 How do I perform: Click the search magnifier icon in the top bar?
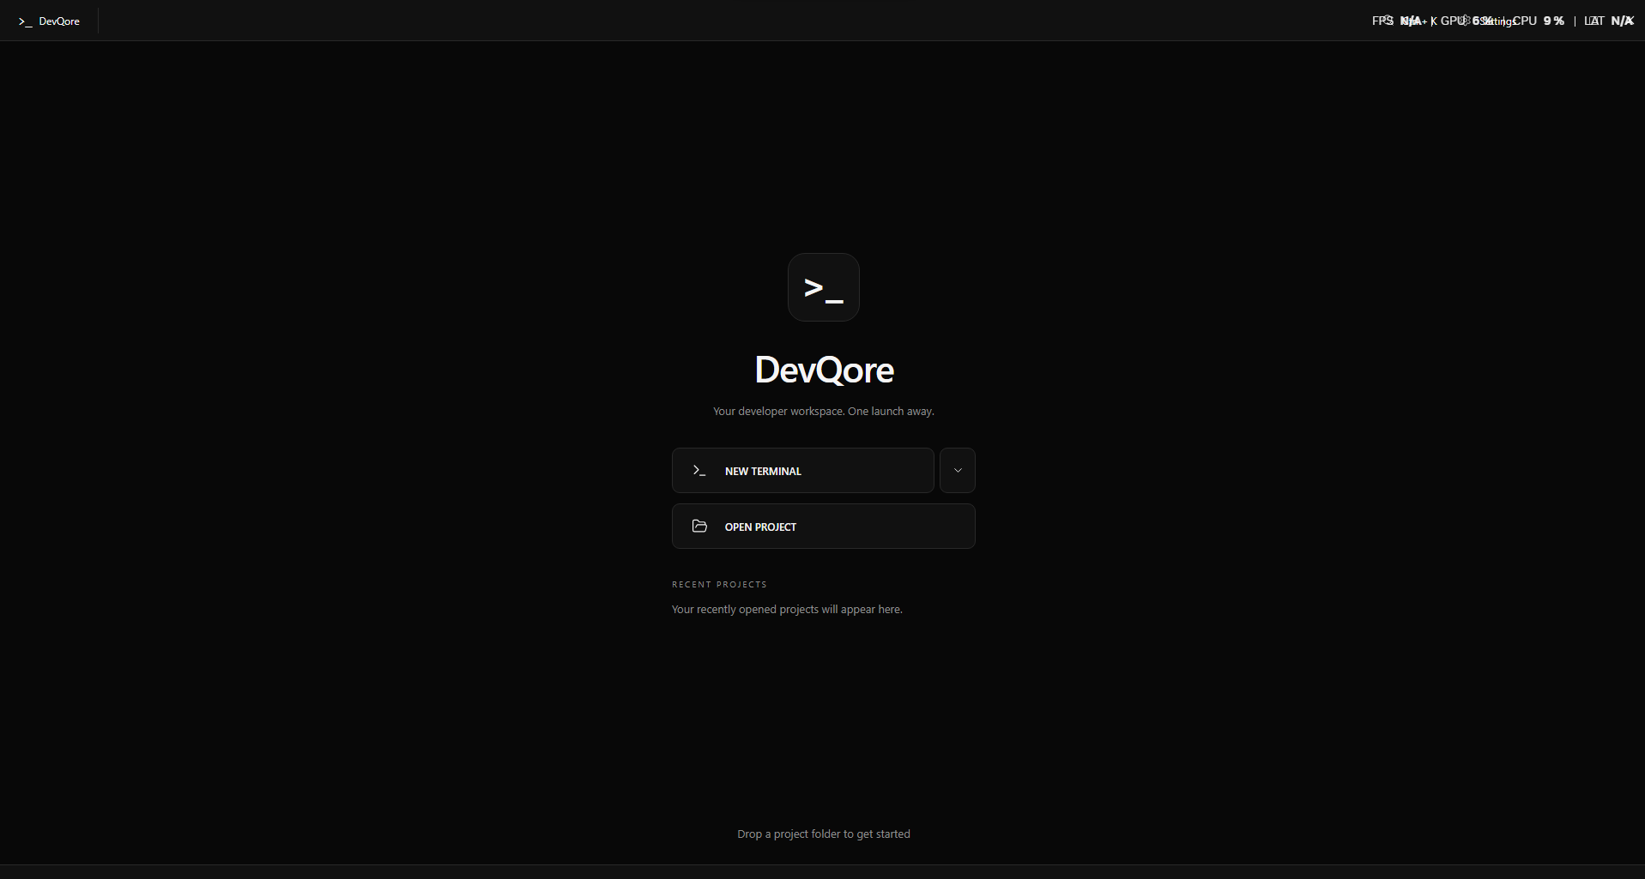point(1388,19)
